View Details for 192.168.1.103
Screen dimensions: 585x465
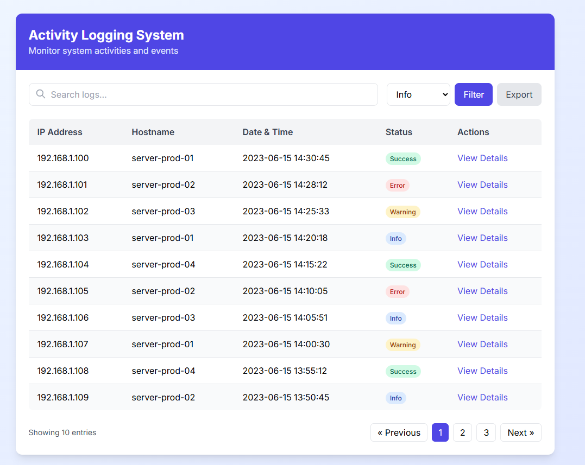[482, 238]
